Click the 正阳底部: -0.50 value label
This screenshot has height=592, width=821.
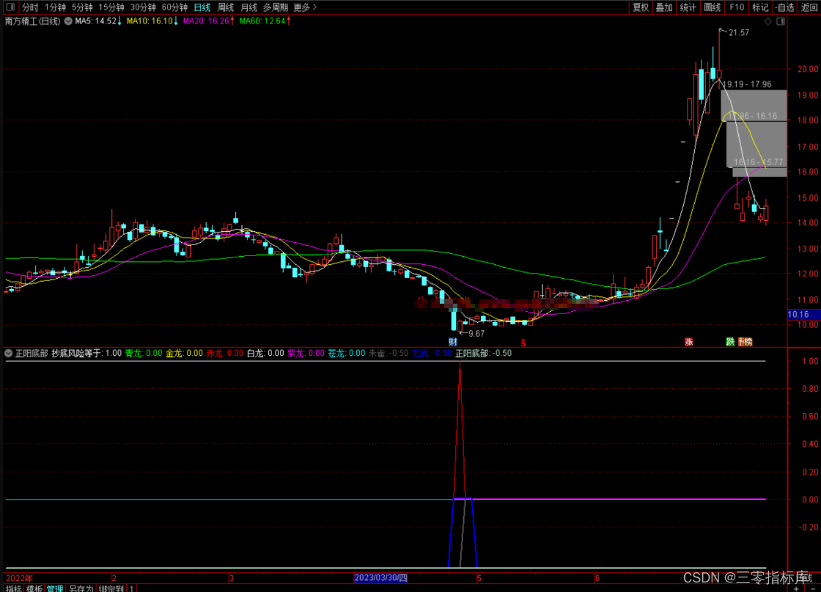pyautogui.click(x=483, y=353)
